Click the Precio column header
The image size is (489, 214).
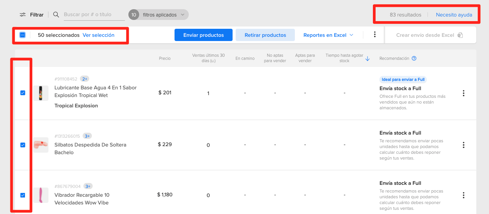coord(165,58)
